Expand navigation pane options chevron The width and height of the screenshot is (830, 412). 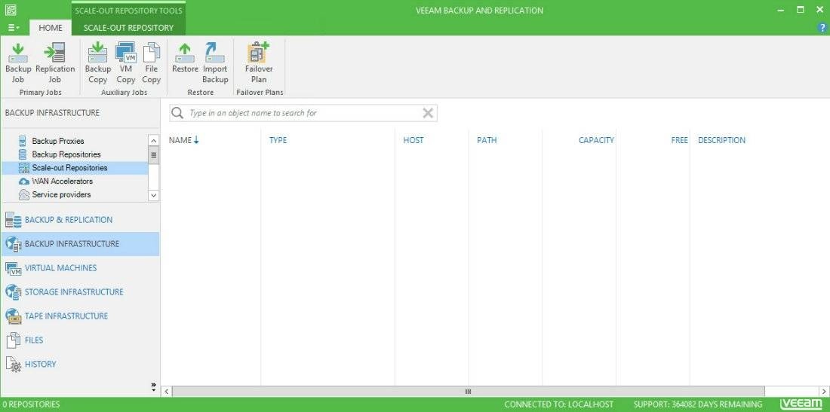[153, 387]
